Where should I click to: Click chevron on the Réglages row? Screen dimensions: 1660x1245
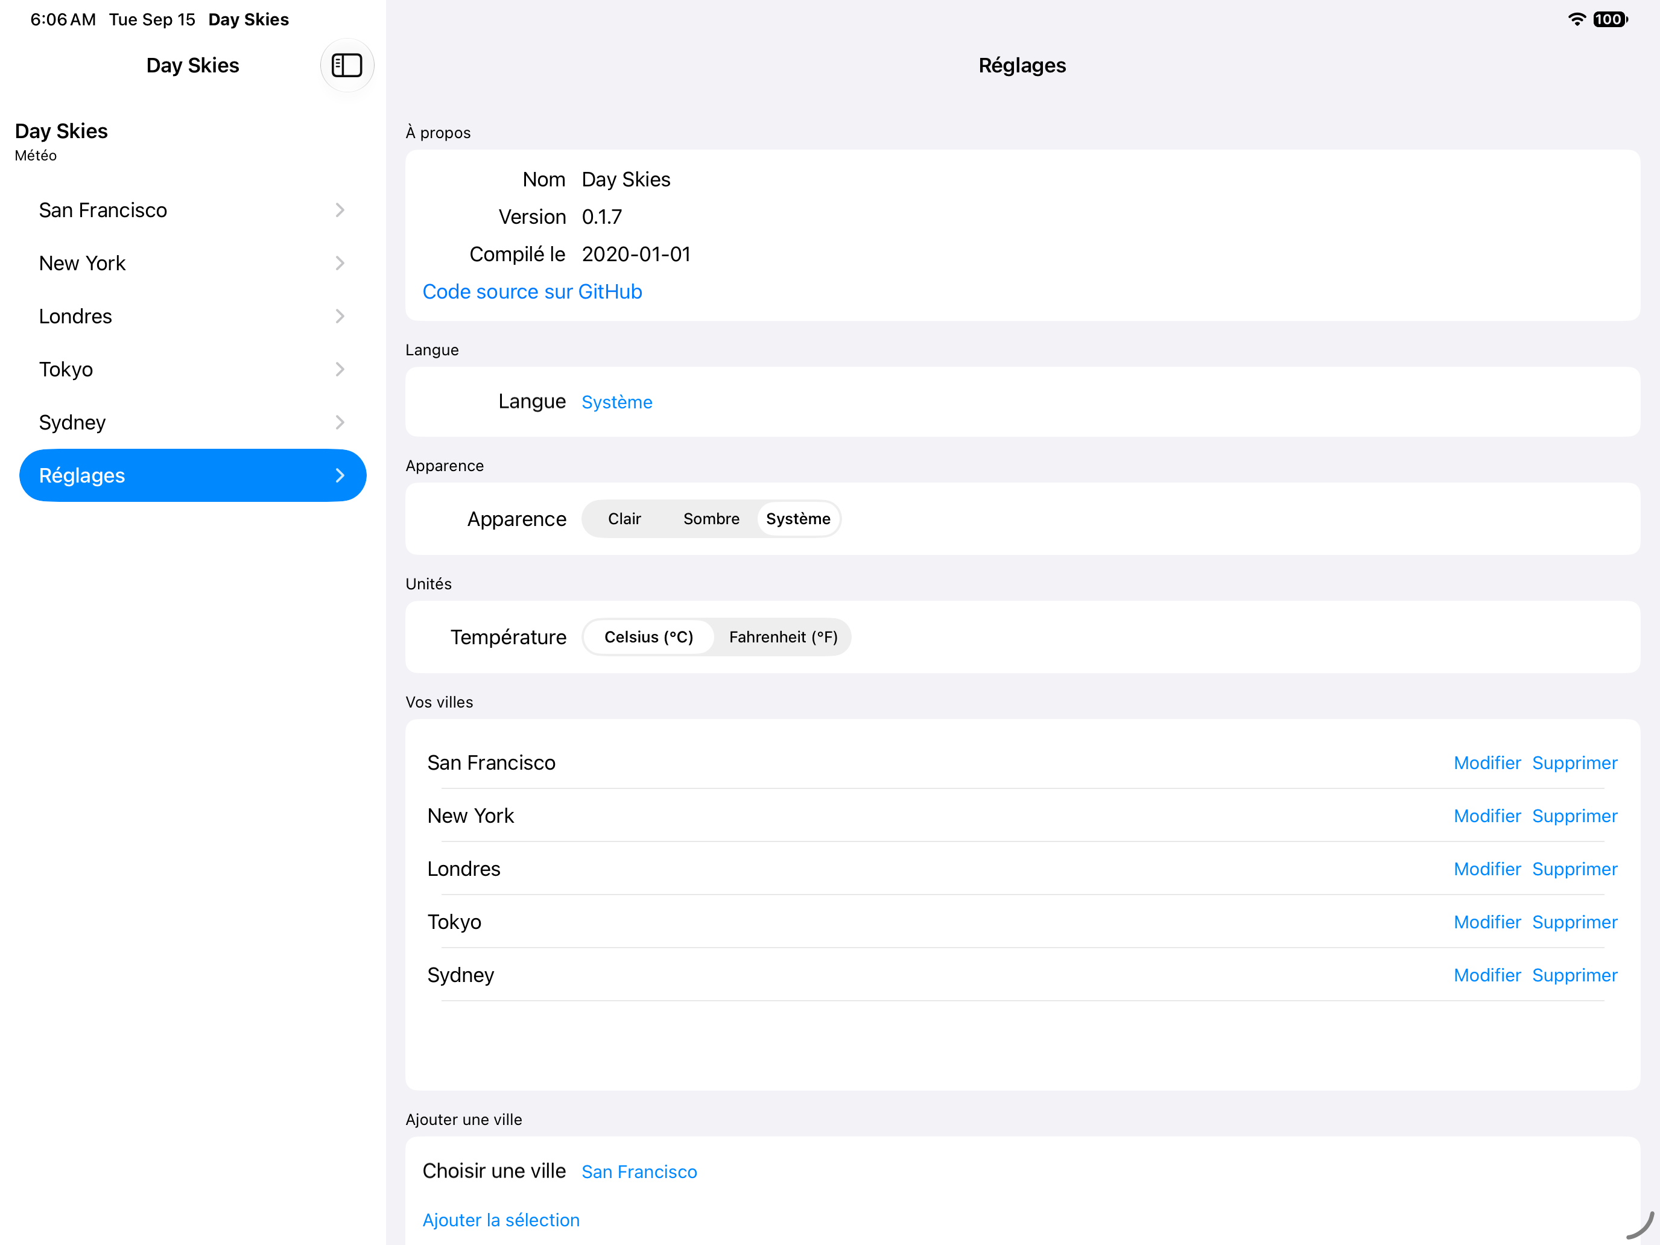point(340,475)
